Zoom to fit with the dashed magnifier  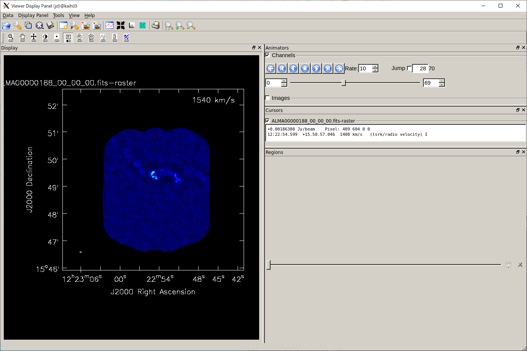(x=169, y=25)
